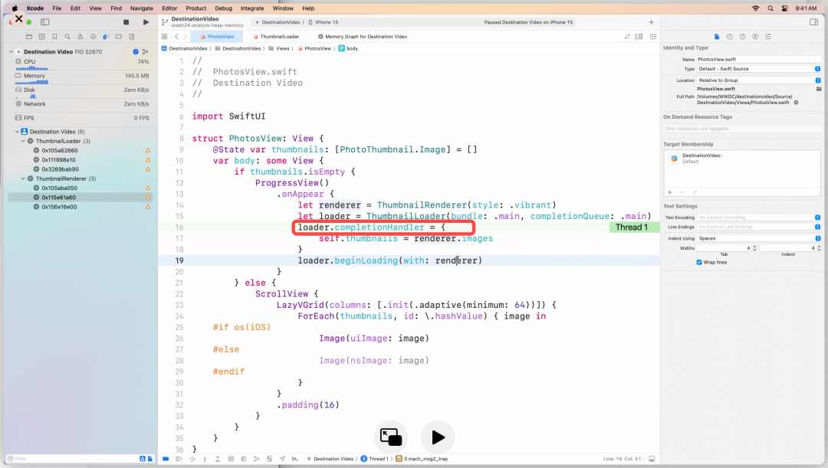Toggle the debug area at bottom right
The height and width of the screenshot is (468, 828).
click(652, 459)
